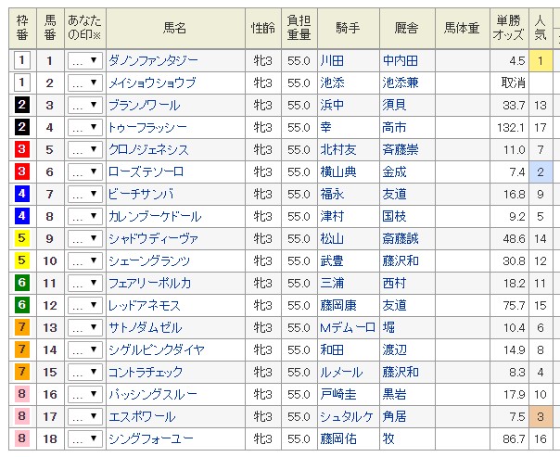Open jockey link ルメール
Viewport: 560px width, 457px height.
tap(341, 372)
